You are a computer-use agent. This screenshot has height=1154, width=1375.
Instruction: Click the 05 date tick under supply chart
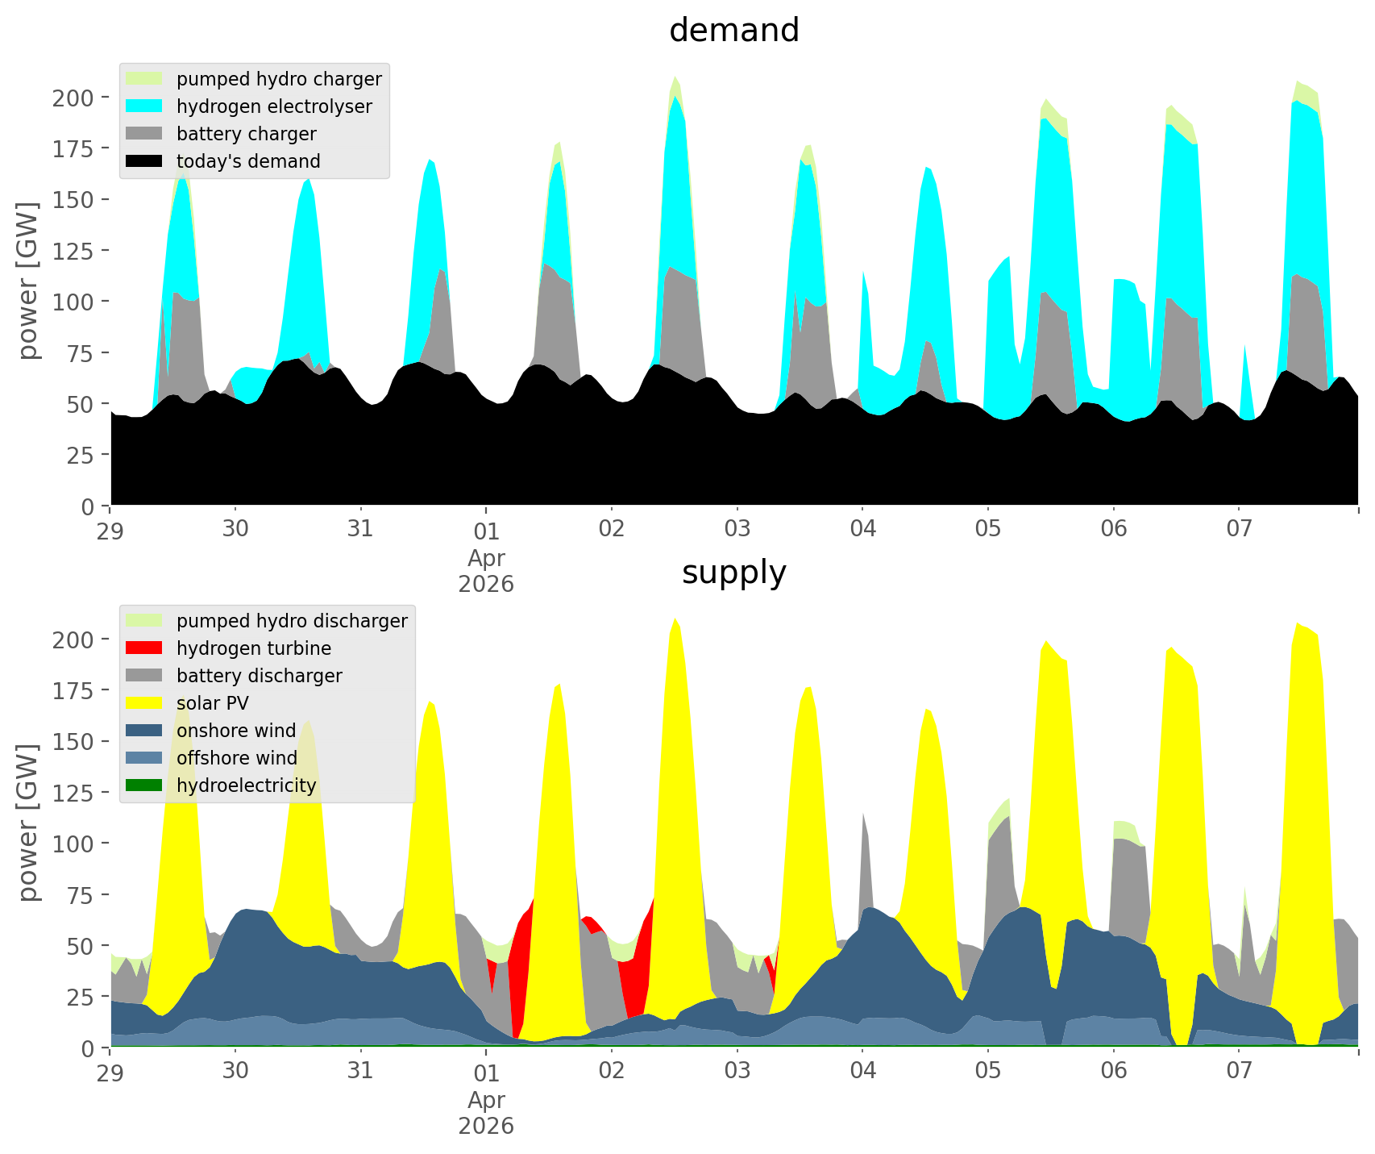pyautogui.click(x=987, y=1072)
